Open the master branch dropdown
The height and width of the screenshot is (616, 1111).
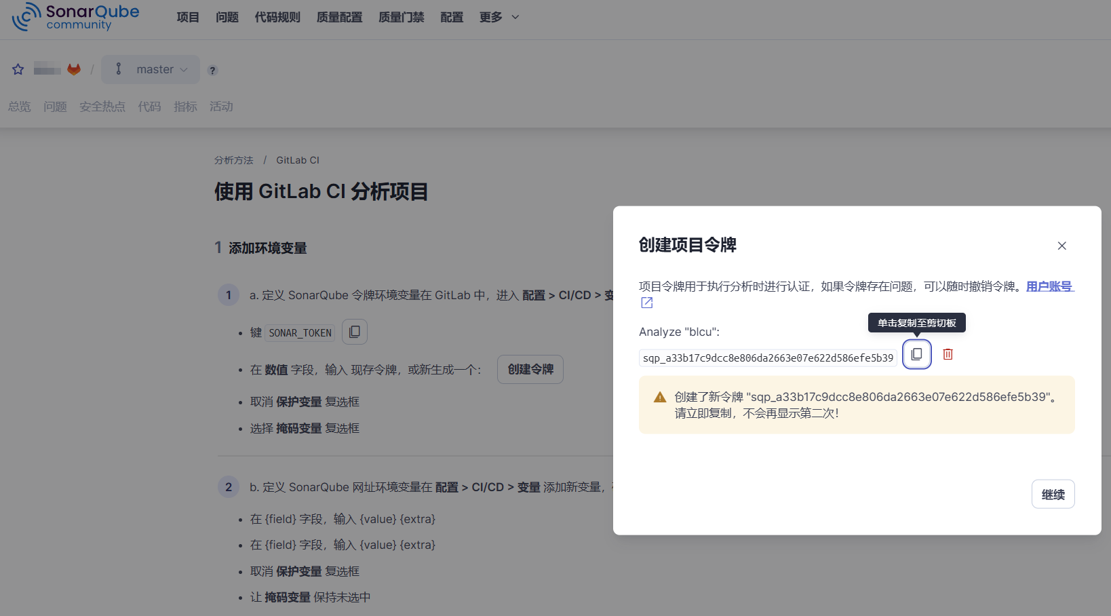(151, 69)
